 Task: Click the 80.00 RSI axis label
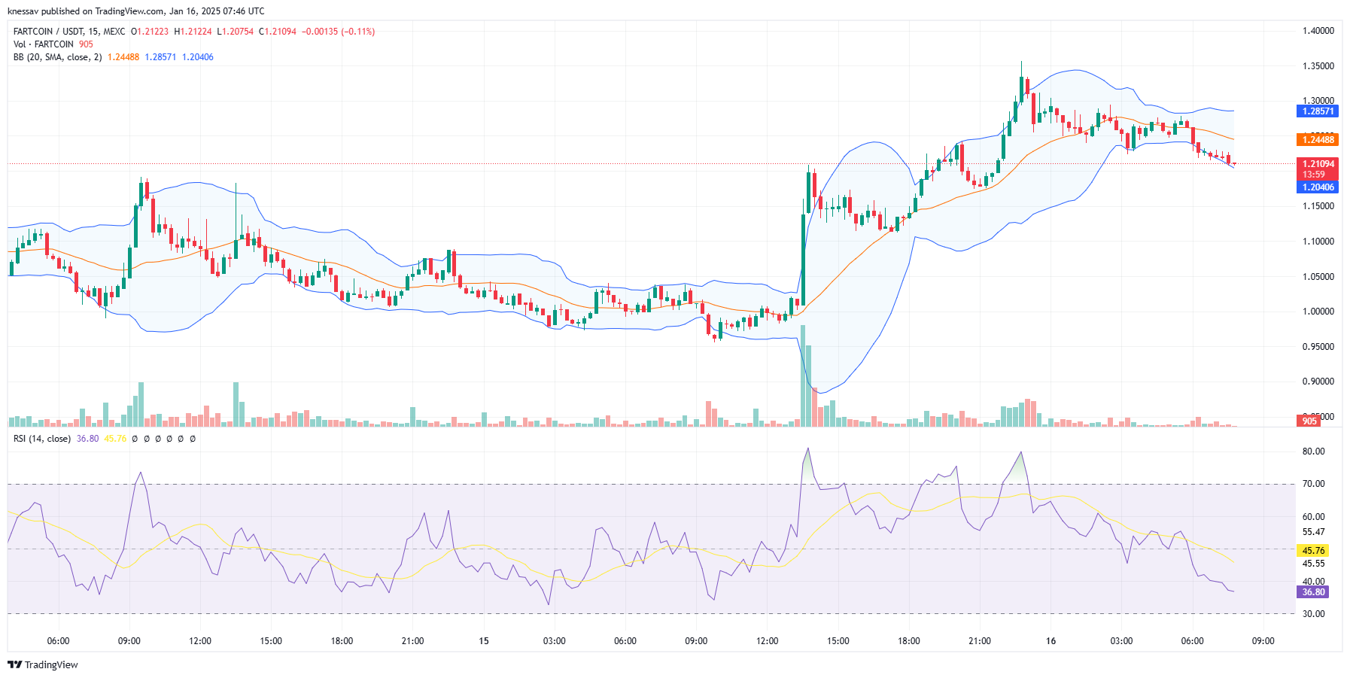[1314, 451]
